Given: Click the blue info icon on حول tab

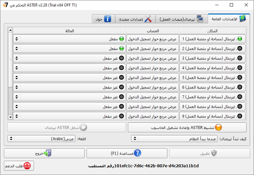Looking at the screenshot, I should (x=107, y=19).
